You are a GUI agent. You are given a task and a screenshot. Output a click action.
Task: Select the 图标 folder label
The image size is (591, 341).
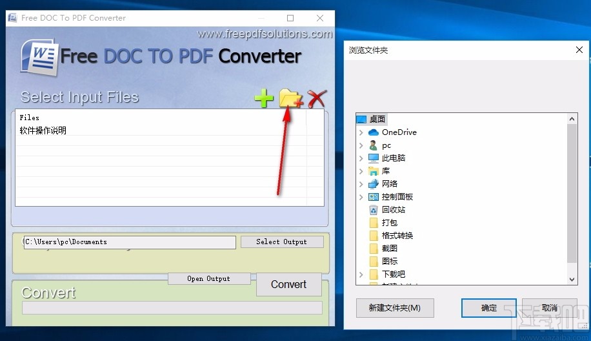point(390,261)
